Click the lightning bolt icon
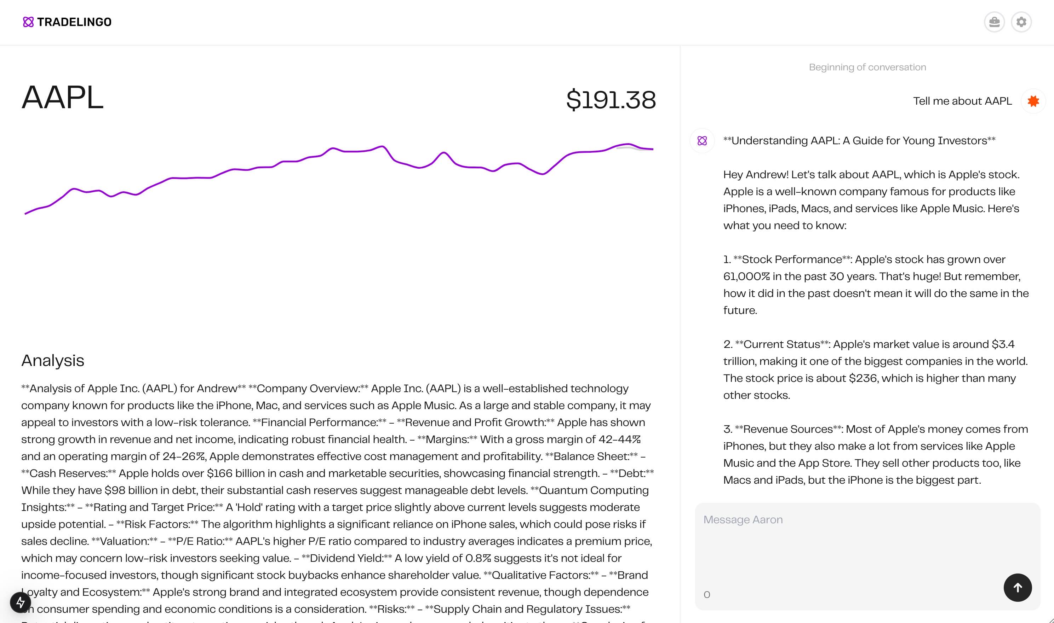This screenshot has height=623, width=1054. 20,602
